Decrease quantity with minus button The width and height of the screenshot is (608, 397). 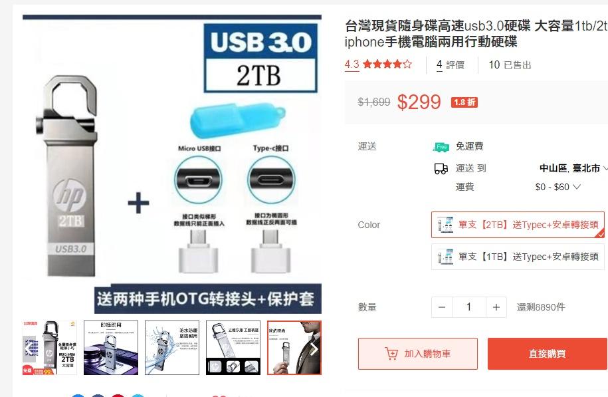pos(442,307)
